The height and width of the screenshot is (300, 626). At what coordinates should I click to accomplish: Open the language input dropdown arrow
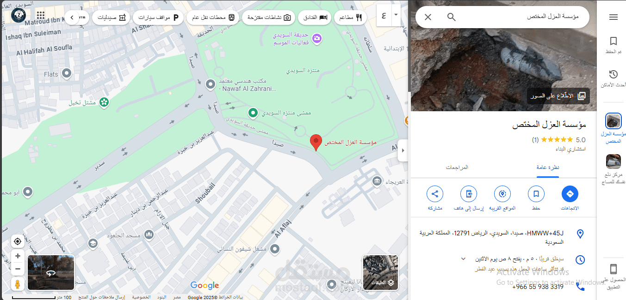pyautogui.click(x=396, y=15)
